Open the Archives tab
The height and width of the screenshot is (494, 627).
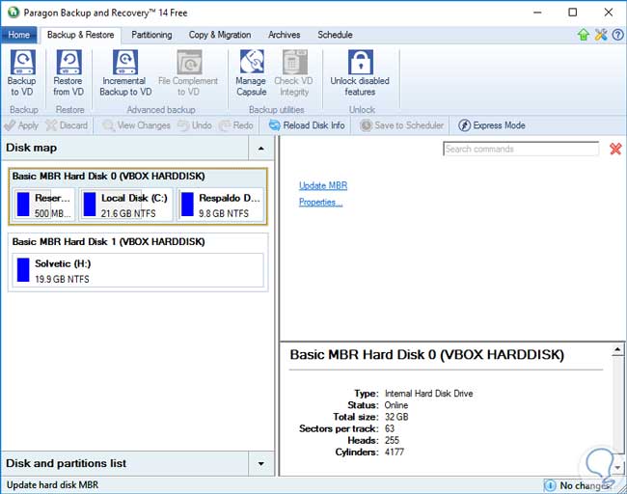point(285,35)
